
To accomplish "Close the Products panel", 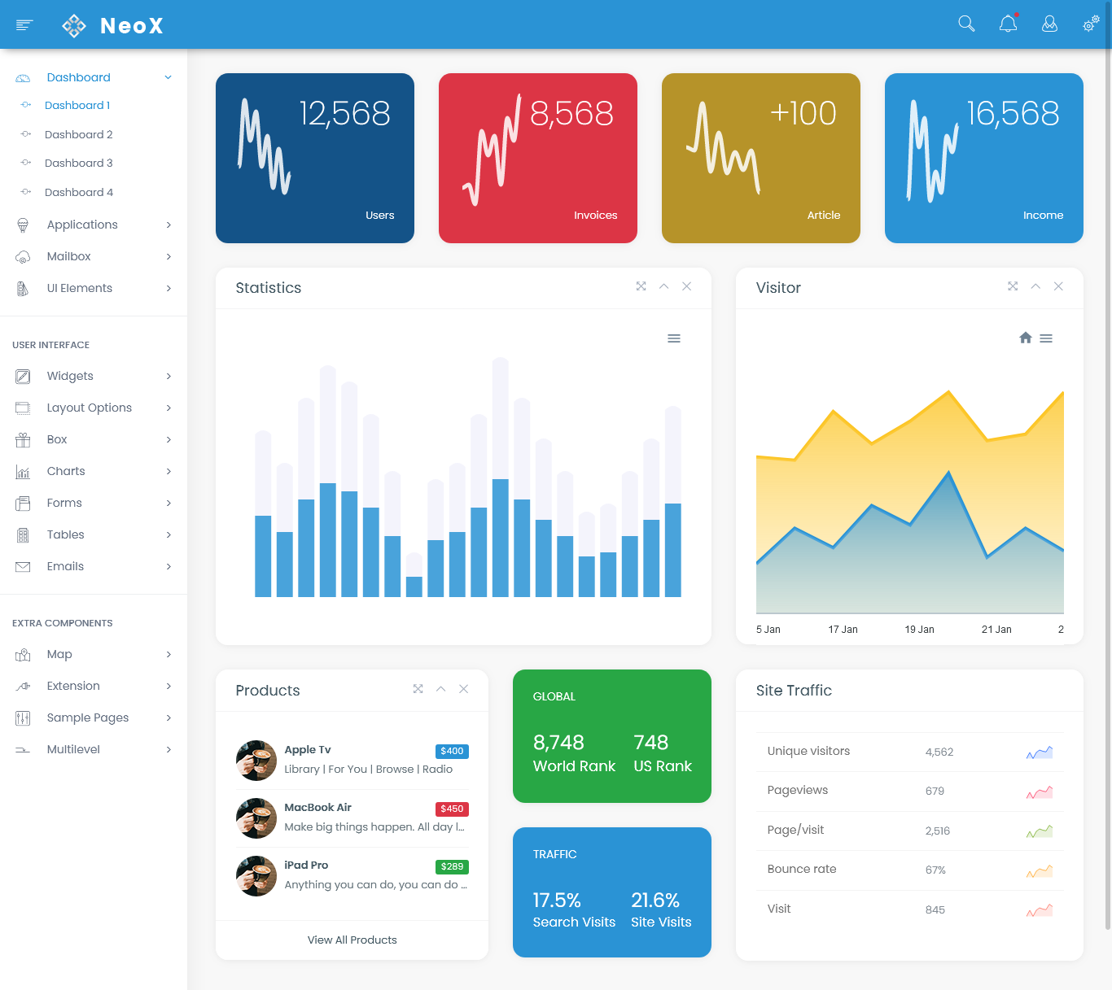I will pos(464,689).
